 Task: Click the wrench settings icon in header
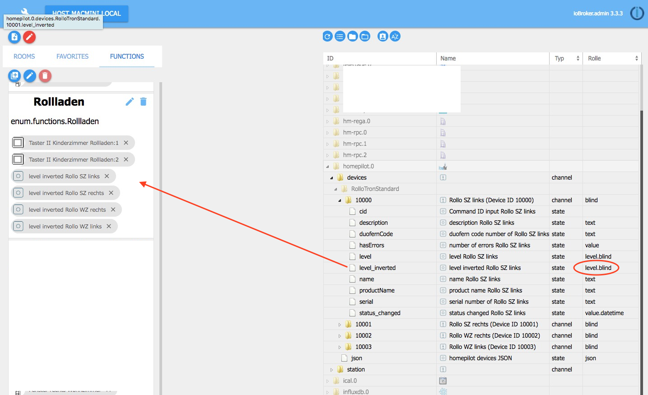(x=25, y=11)
